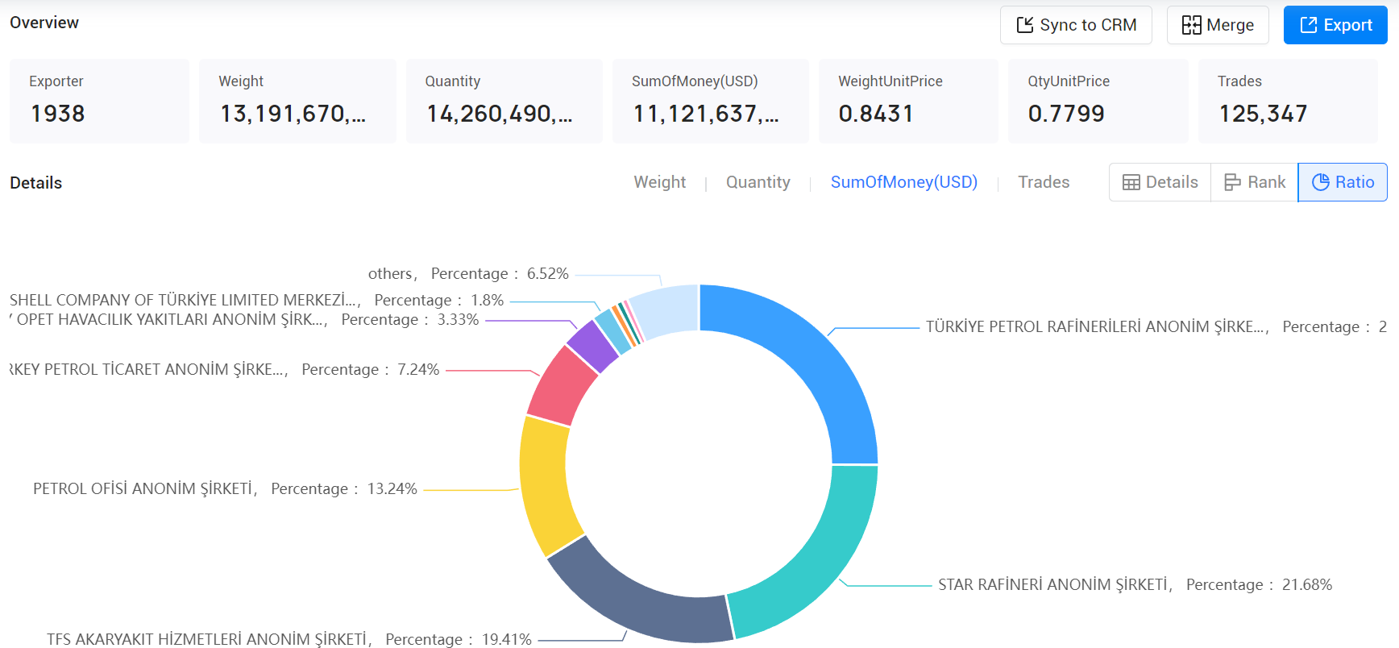Switch to the Quantity metric tab
The image size is (1399, 648).
coord(758,182)
